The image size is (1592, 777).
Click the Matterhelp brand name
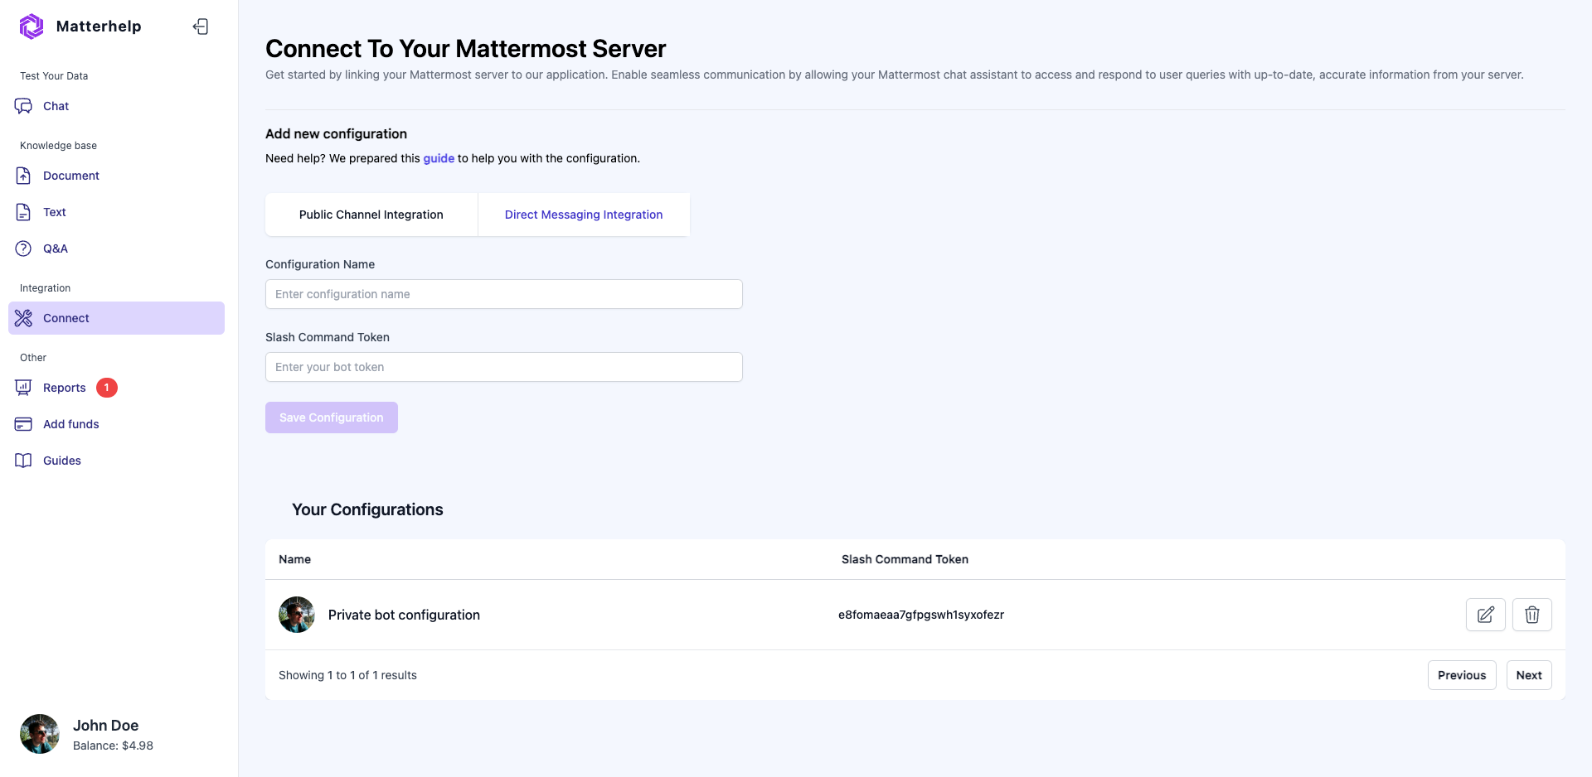(99, 27)
